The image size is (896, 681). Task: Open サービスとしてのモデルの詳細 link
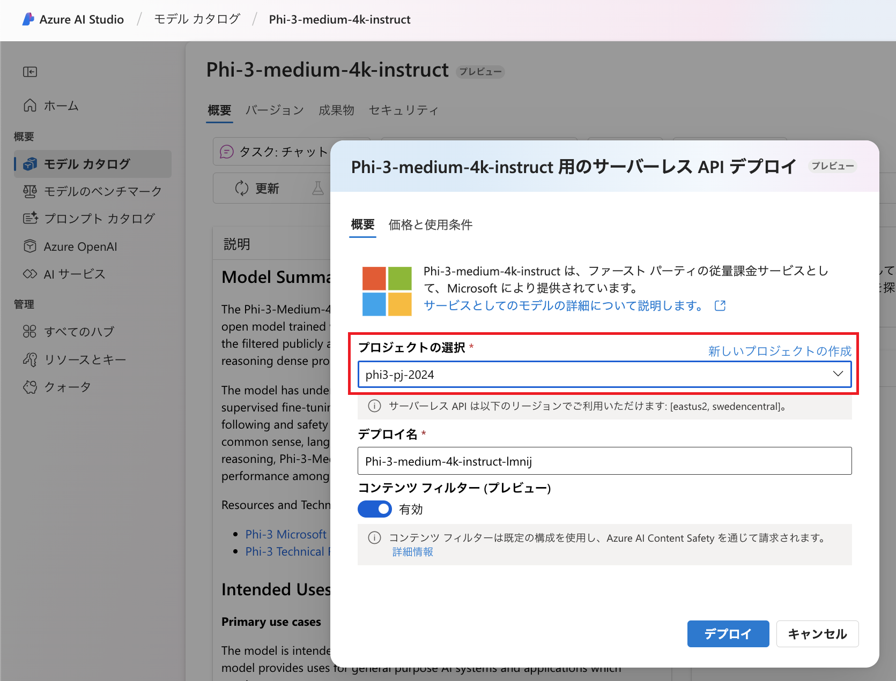coord(563,305)
